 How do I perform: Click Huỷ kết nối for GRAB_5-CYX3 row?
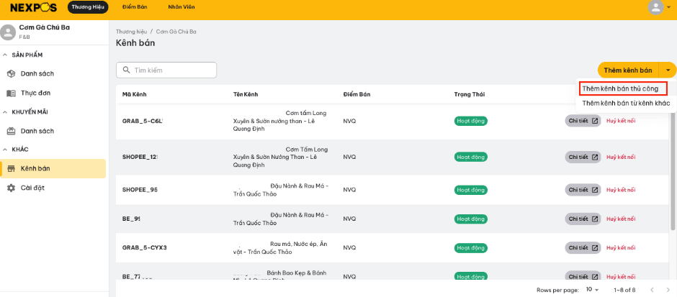pyautogui.click(x=621, y=248)
